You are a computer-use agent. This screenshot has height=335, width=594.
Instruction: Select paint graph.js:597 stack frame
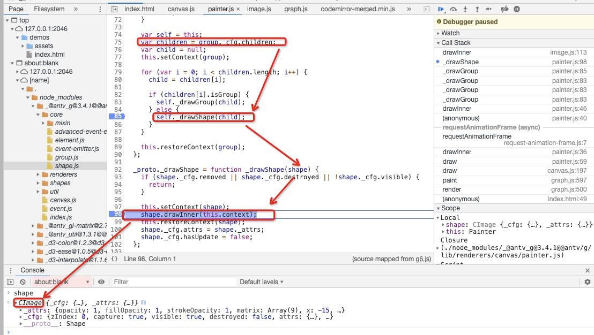(514, 180)
